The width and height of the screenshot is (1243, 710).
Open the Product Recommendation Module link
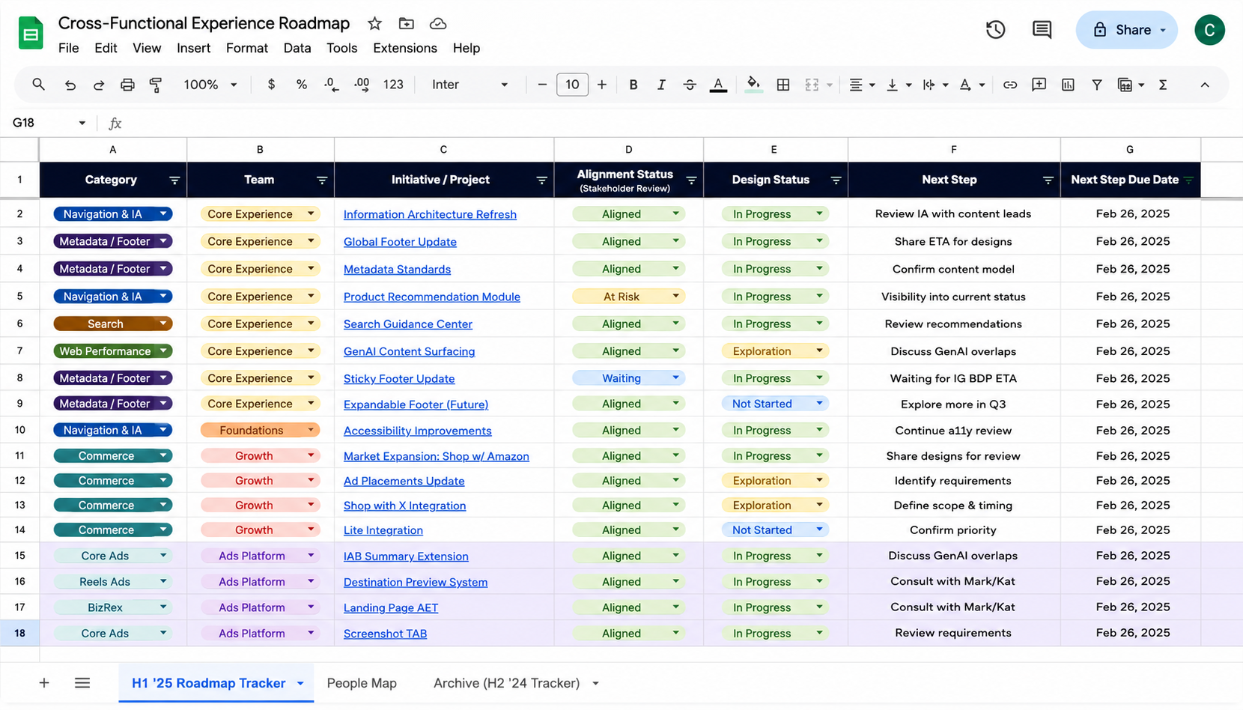[x=432, y=297]
